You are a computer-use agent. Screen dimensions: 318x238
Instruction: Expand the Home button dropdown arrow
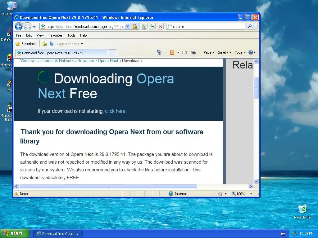165,52
